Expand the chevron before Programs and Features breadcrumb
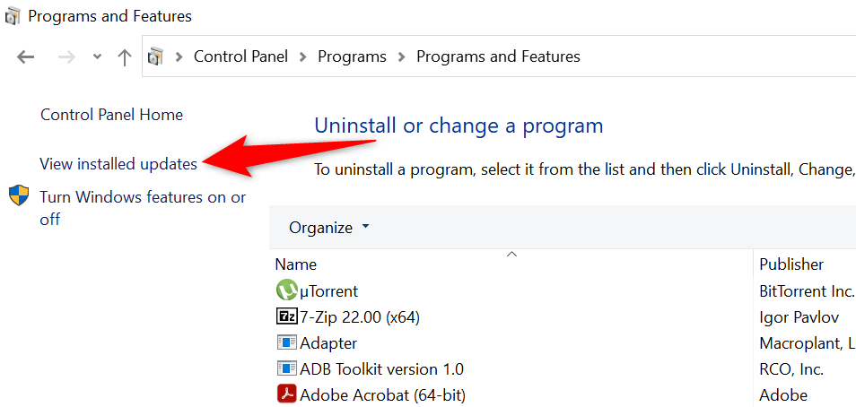856x407 pixels. pyautogui.click(x=402, y=56)
